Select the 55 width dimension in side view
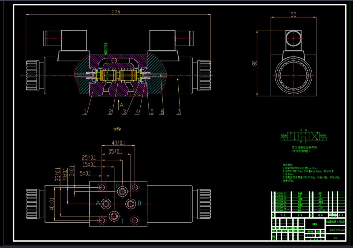The image size is (353, 248). (293, 15)
